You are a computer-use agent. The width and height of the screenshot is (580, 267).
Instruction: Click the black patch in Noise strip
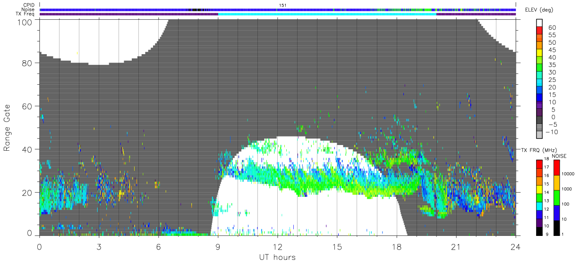[196, 9]
